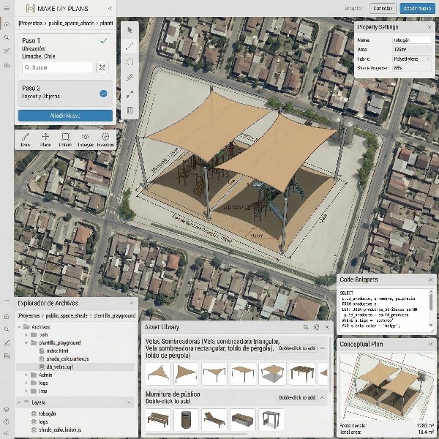This screenshot has width=439, height=439.
Task: Open Asset Library settings gear
Action: 317,327
